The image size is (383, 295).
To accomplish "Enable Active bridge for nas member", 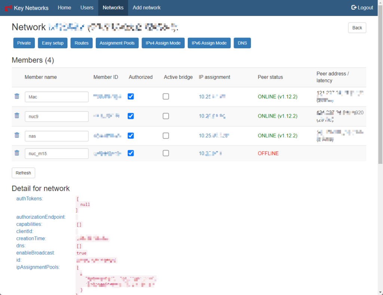I will point(166,136).
